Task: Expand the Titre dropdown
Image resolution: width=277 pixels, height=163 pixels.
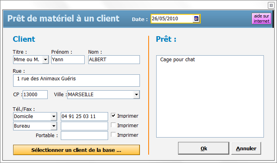Action: [x=45, y=60]
